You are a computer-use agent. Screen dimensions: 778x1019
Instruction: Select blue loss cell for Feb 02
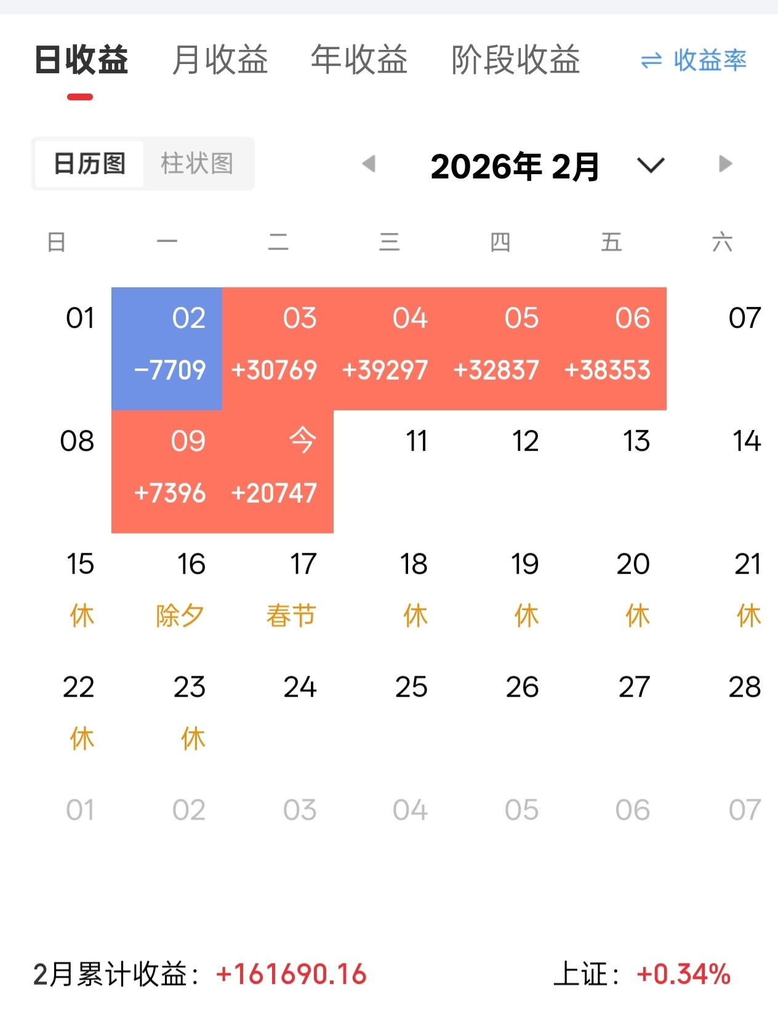click(x=167, y=348)
